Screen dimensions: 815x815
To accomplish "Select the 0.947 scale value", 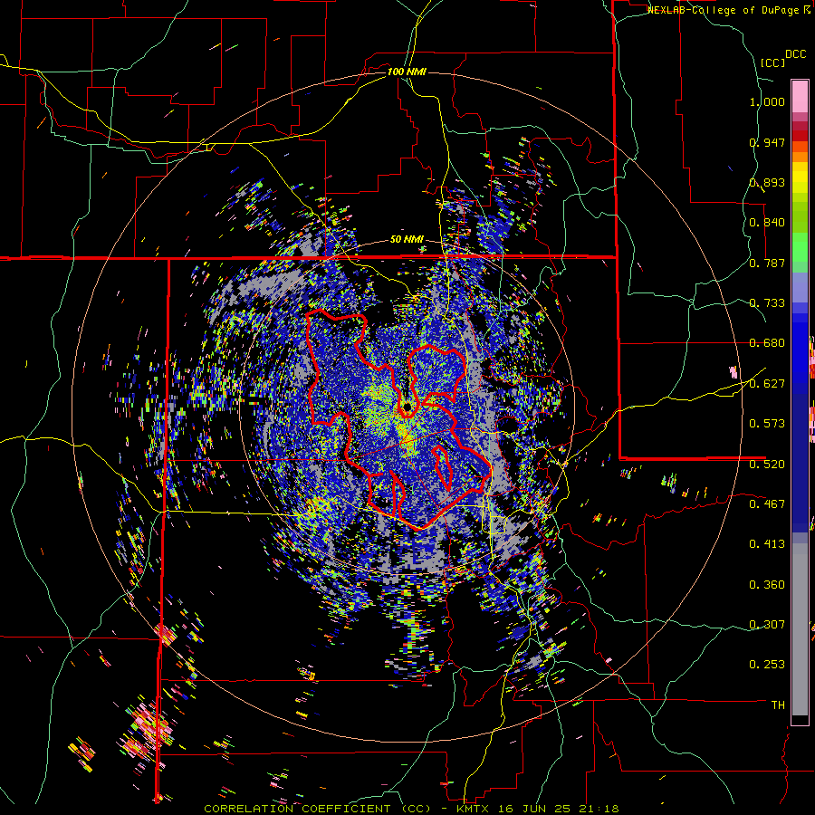I will [767, 142].
